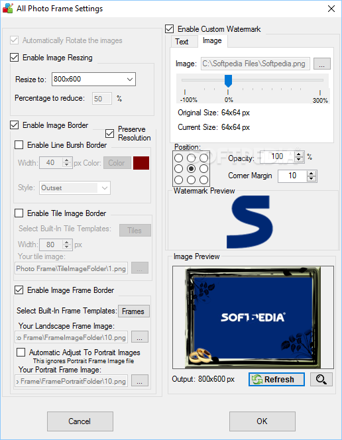Click the border Color button

coord(117,163)
